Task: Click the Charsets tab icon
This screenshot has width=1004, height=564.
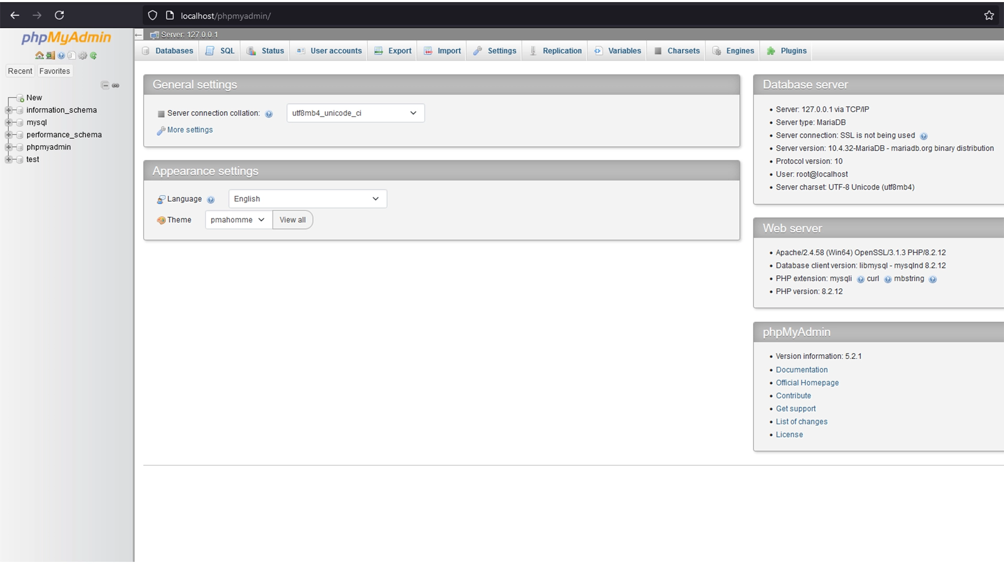Action: coord(658,51)
